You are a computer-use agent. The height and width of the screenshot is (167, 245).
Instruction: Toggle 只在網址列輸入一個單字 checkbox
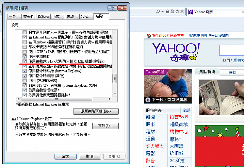click(x=24, y=32)
